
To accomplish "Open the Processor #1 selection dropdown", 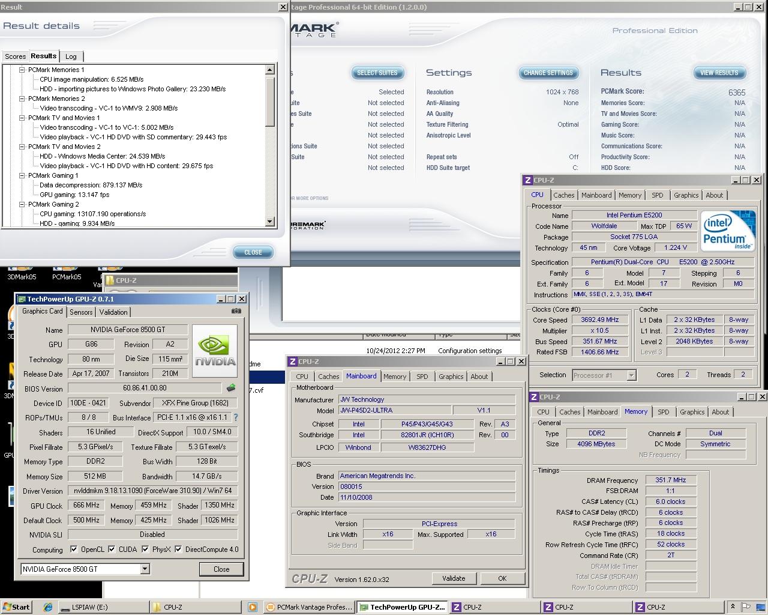I will 631,375.
